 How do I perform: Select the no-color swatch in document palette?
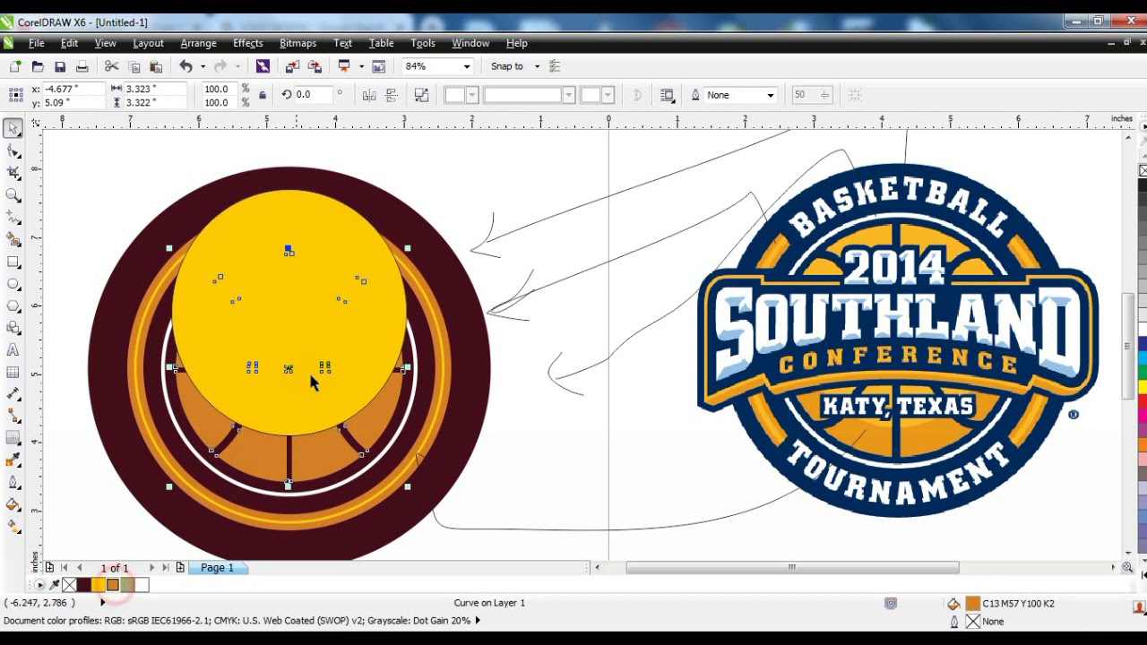click(x=70, y=585)
